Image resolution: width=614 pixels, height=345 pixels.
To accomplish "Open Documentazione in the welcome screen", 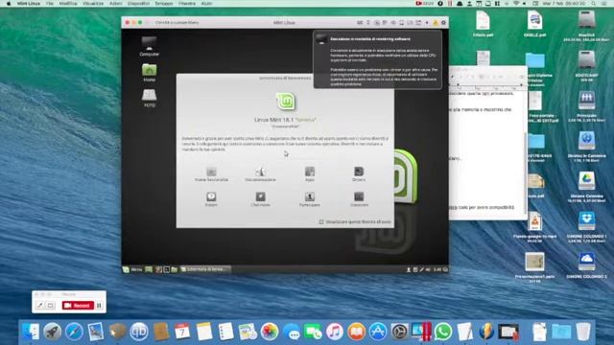I will [x=260, y=174].
